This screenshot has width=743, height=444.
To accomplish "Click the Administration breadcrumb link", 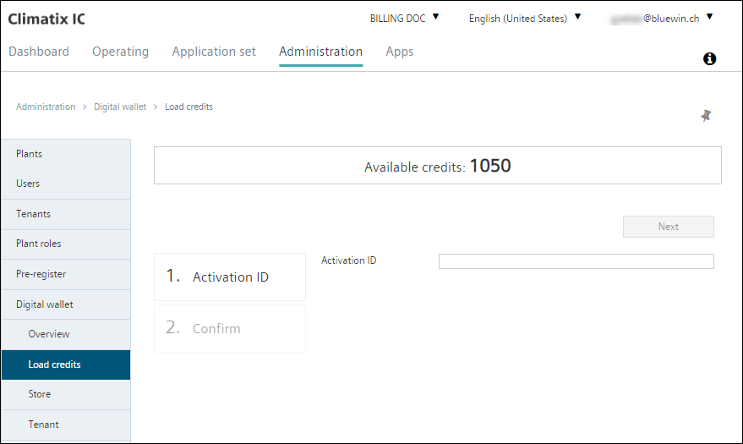I will point(46,107).
